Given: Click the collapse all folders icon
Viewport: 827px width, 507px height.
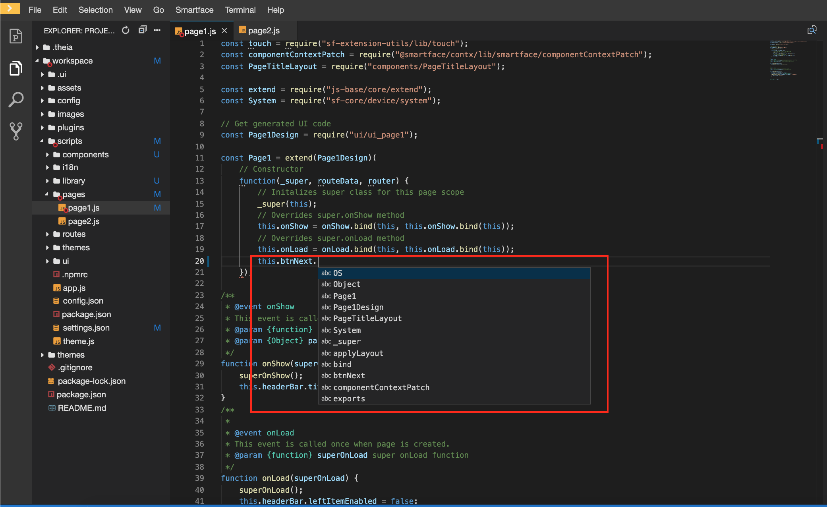Looking at the screenshot, I should [142, 30].
